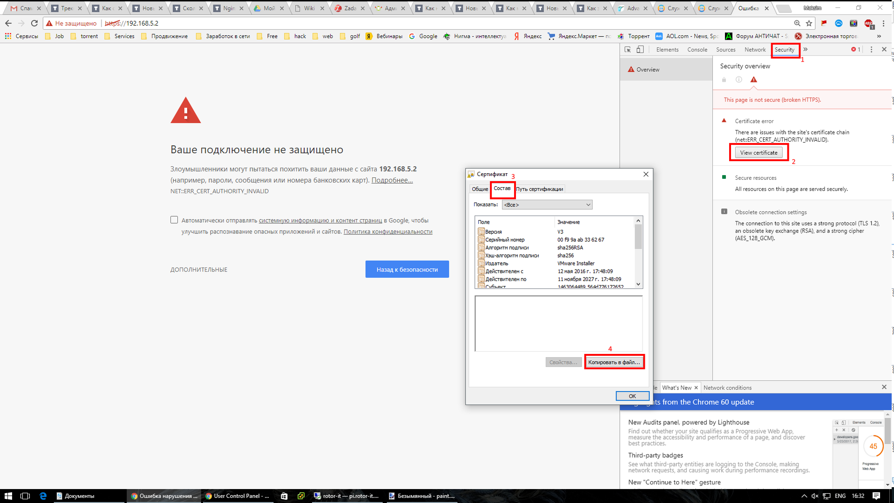Open the 'torrent' bookmarks folder
The height and width of the screenshot is (503, 894).
84,36
